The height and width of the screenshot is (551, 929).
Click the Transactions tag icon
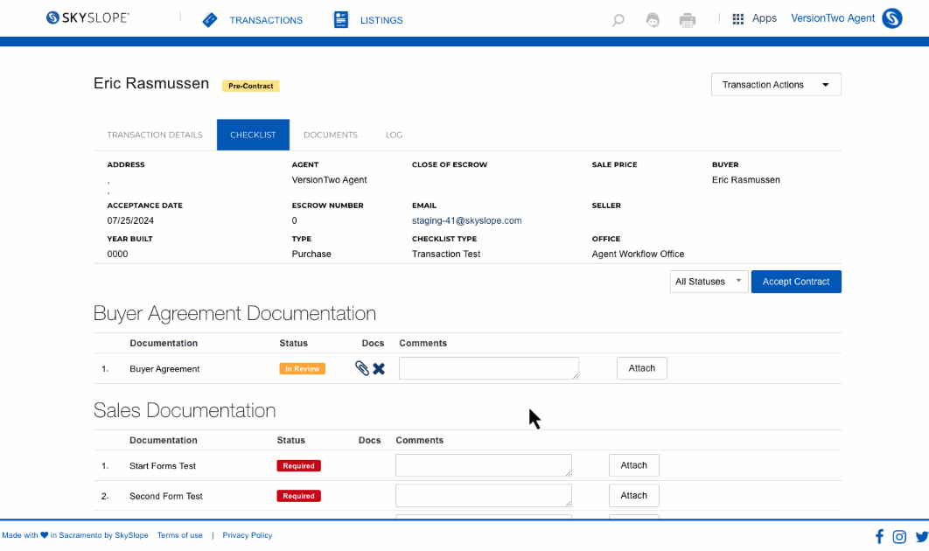tap(210, 20)
